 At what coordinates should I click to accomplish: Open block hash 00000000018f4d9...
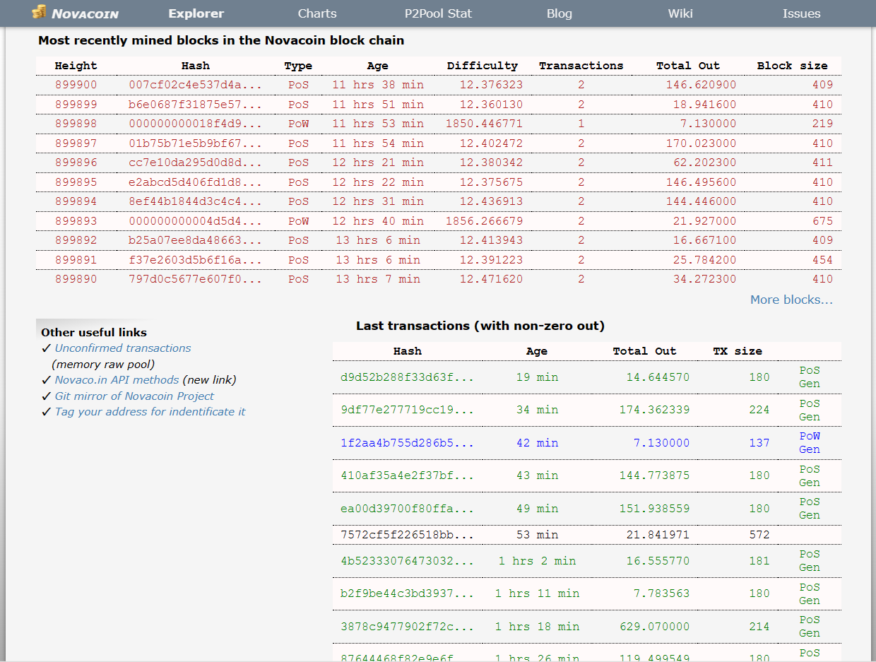point(195,124)
